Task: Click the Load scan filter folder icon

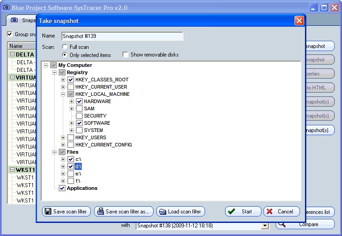Action: coord(162,212)
